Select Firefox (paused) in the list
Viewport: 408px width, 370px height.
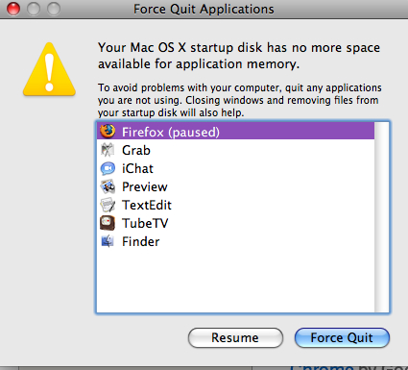235,132
